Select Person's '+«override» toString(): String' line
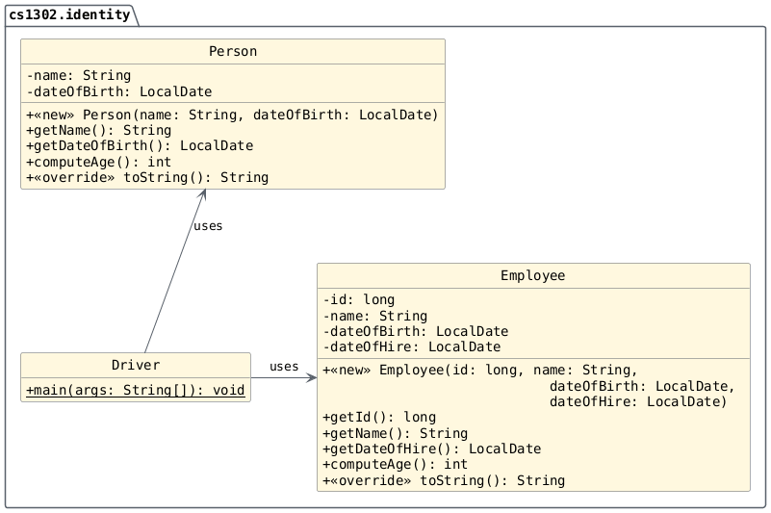This screenshot has width=771, height=513. point(147,177)
